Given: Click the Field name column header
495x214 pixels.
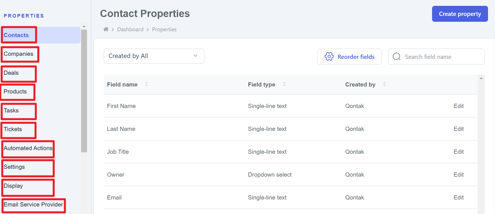Looking at the screenshot, I should [122, 85].
